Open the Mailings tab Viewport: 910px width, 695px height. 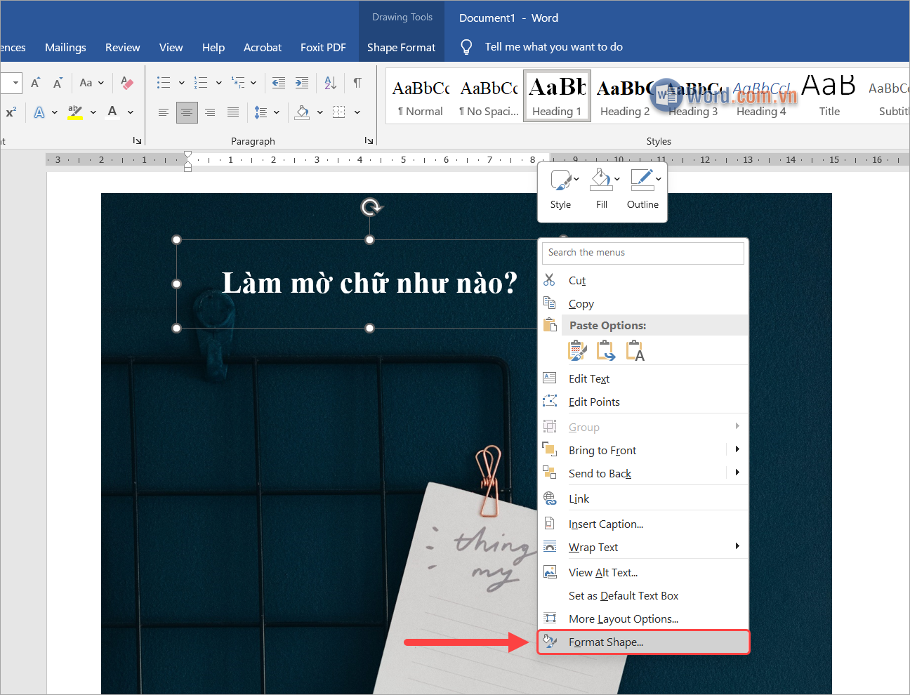pos(65,47)
